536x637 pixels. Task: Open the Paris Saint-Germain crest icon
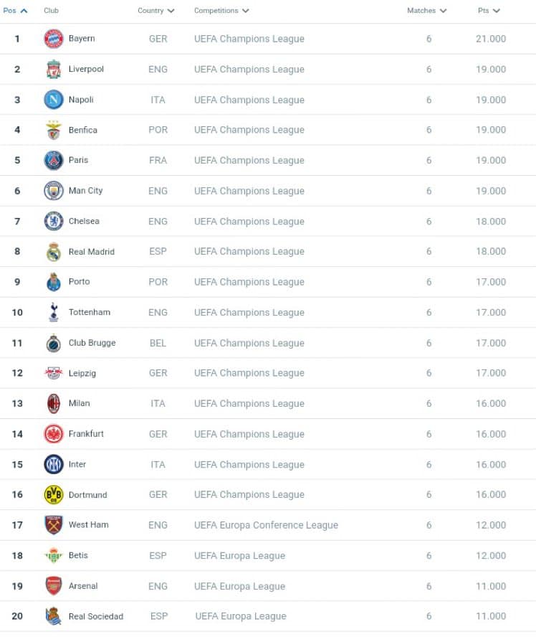point(53,160)
